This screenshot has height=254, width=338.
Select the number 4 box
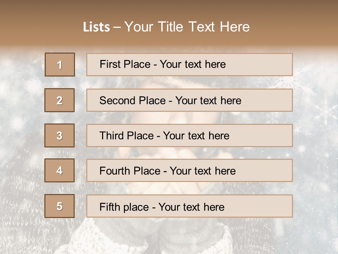point(60,170)
